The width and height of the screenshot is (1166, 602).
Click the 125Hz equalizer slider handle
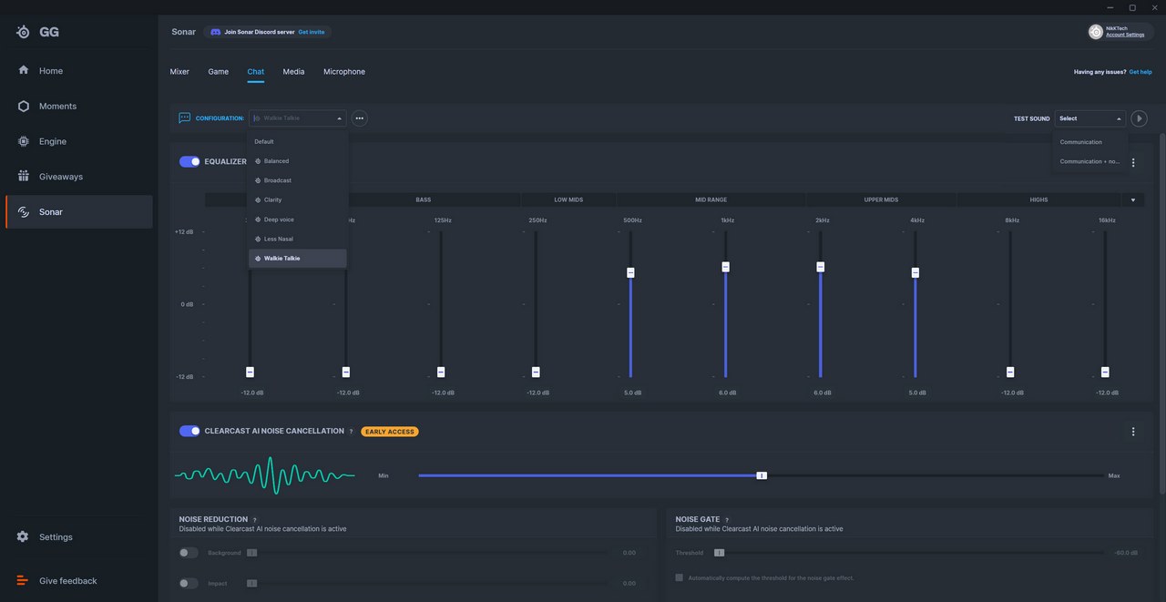[441, 372]
